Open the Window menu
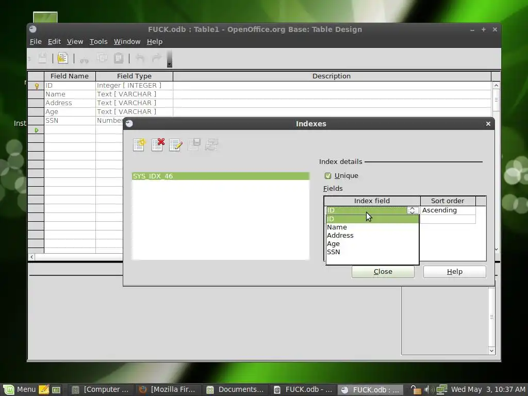Image resolution: width=528 pixels, height=396 pixels. click(127, 41)
